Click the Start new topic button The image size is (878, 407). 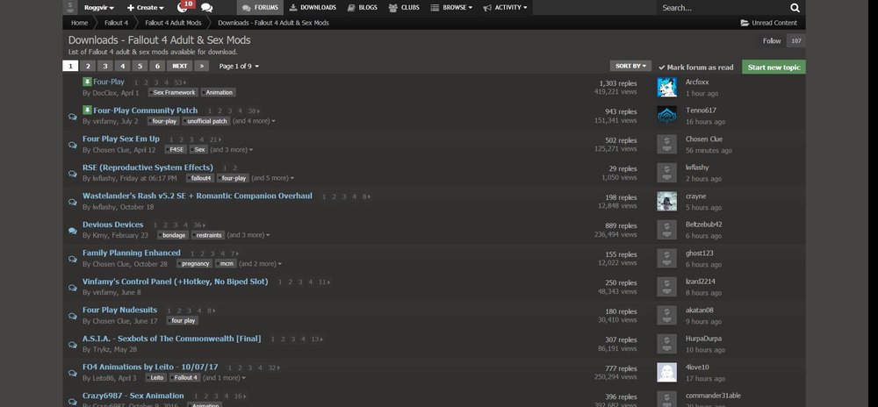pos(774,67)
